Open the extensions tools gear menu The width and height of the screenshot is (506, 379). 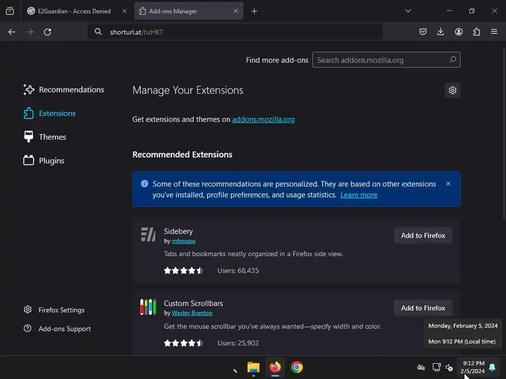pos(453,90)
